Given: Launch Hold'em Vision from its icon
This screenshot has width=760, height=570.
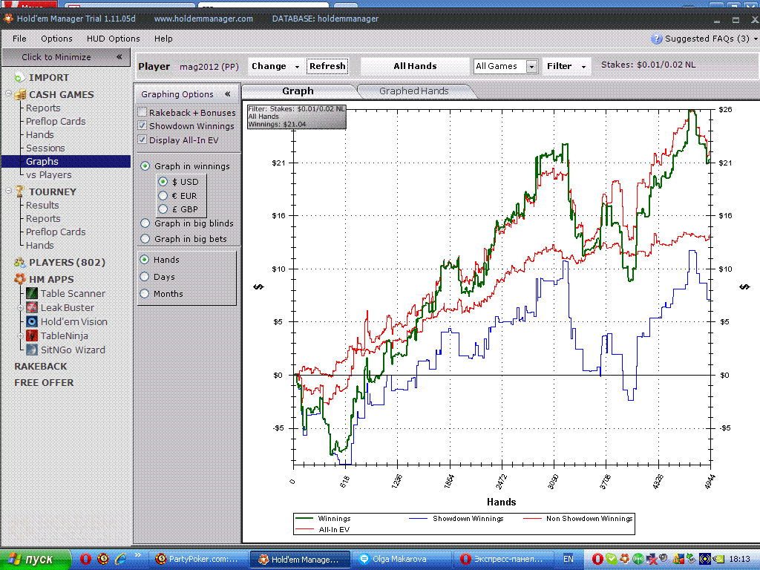Looking at the screenshot, I should [33, 322].
